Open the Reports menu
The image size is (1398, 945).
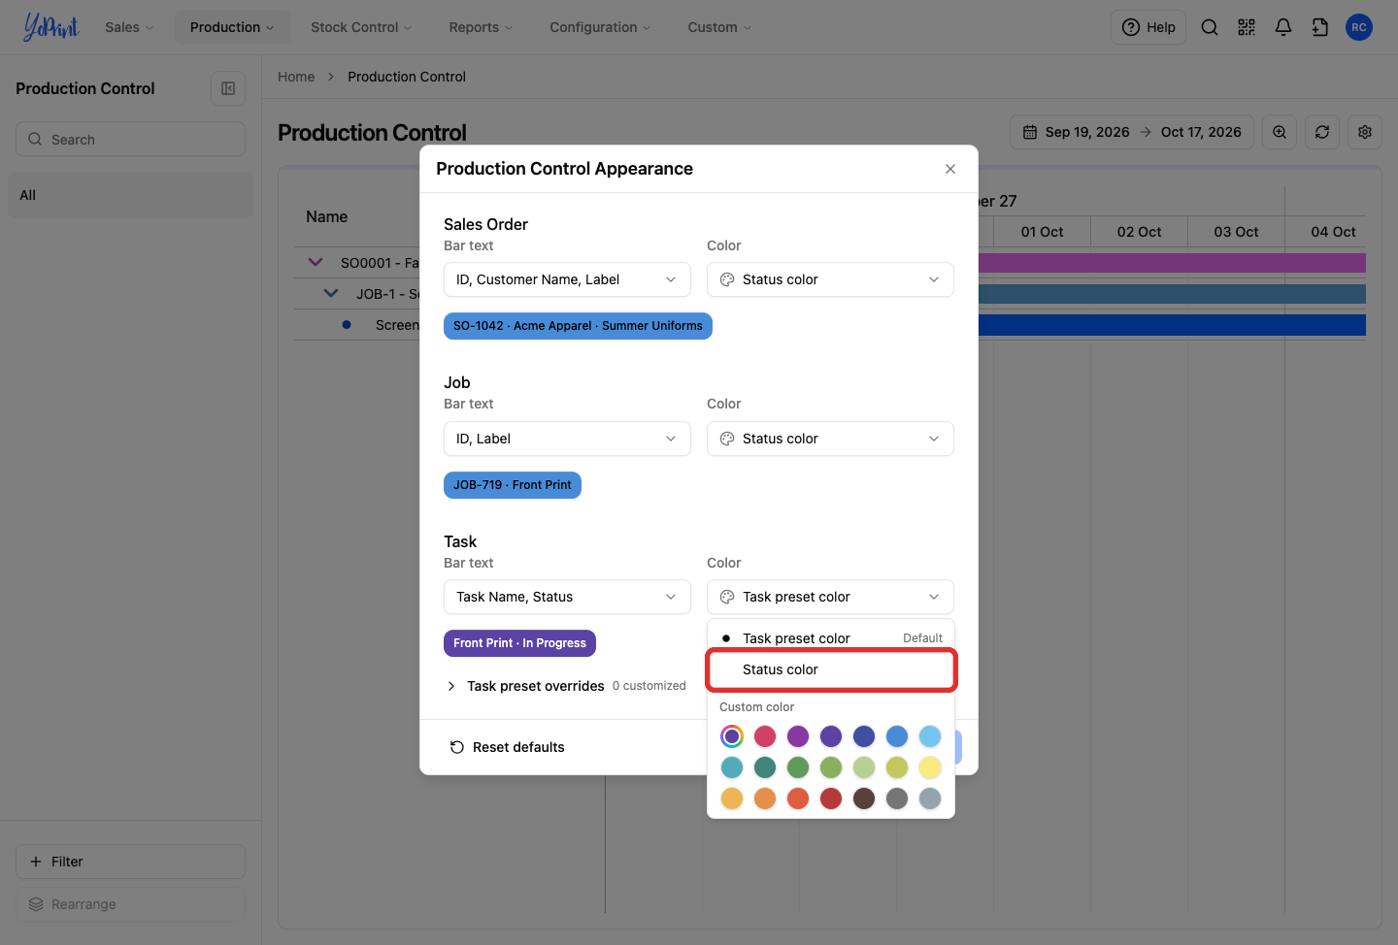[x=481, y=27]
